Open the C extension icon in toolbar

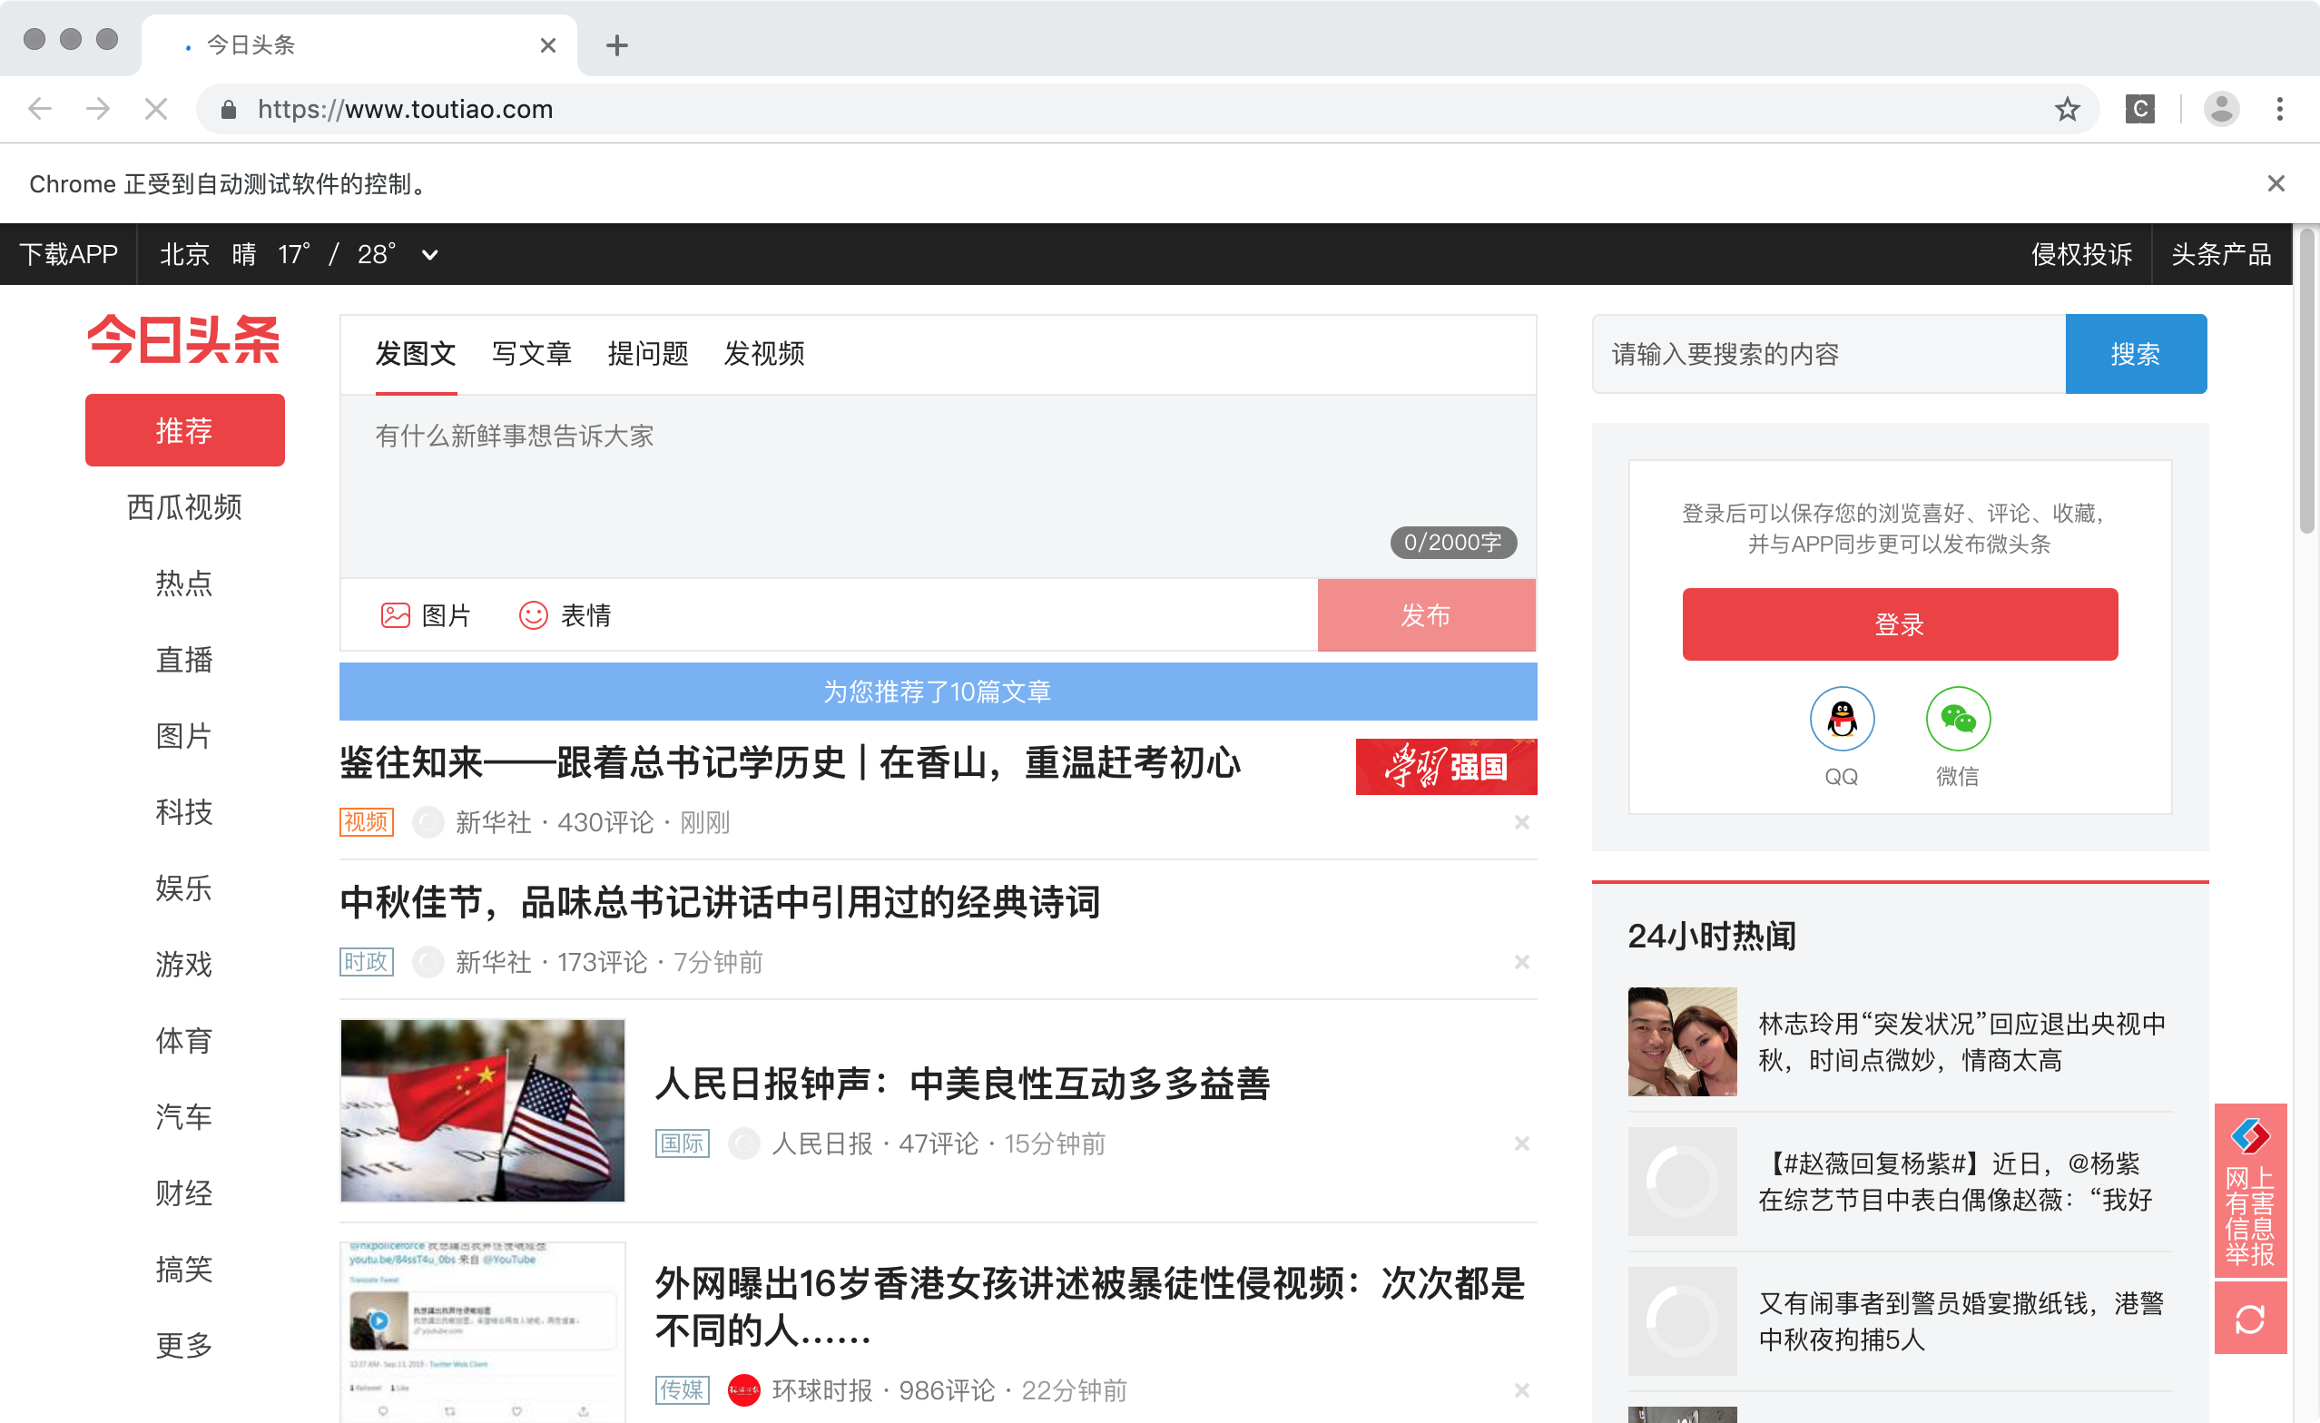[2139, 109]
